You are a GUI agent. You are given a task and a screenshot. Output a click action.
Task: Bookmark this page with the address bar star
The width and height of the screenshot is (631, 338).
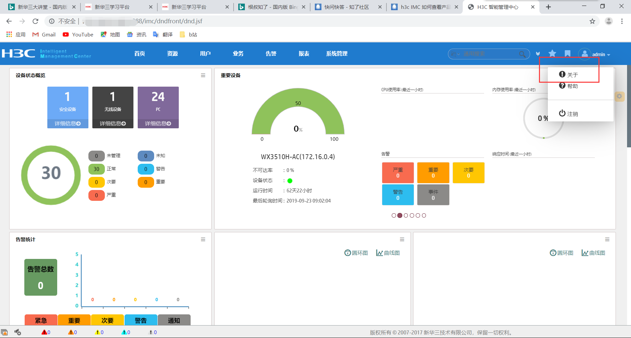click(592, 21)
